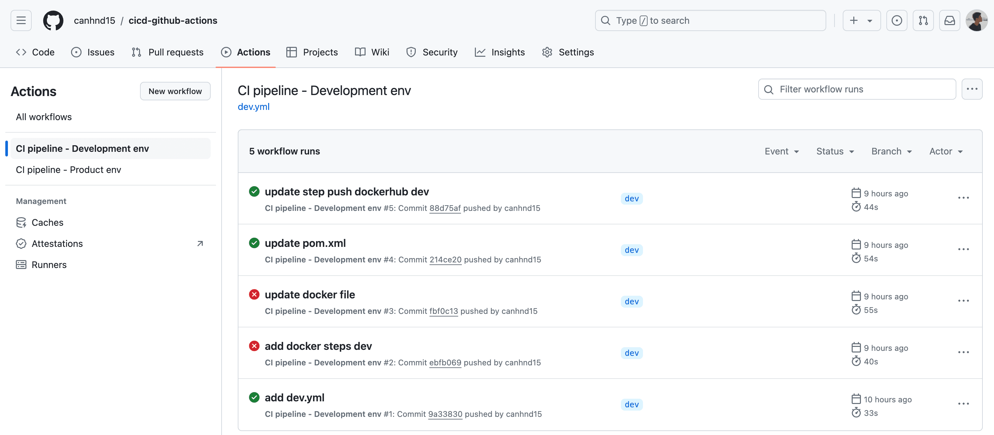
Task: Open more options for run 'add dev.yml'
Action: 963,404
